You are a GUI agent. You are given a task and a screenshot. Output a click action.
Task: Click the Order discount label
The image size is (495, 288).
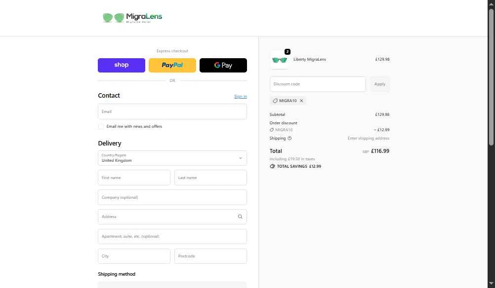click(283, 123)
